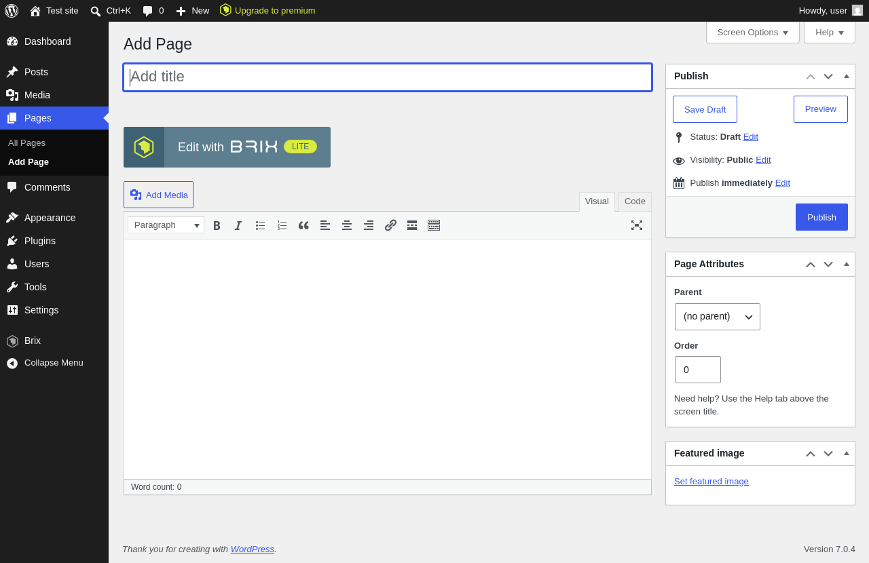Open the Parent page dropdown
This screenshot has height=563, width=869.
point(718,317)
